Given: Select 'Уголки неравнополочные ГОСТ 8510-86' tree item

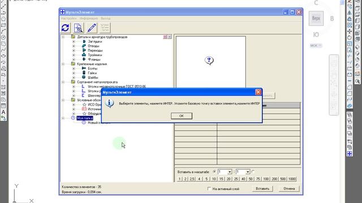Looking at the screenshot, I should [117, 86].
